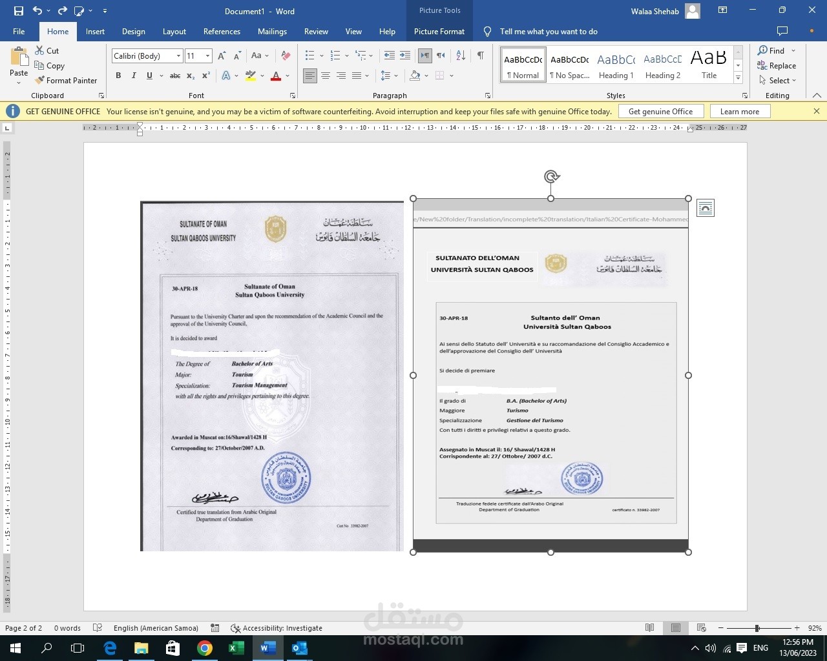Toggle show paragraph marks
Viewport: 827px width, 661px height.
480,56
